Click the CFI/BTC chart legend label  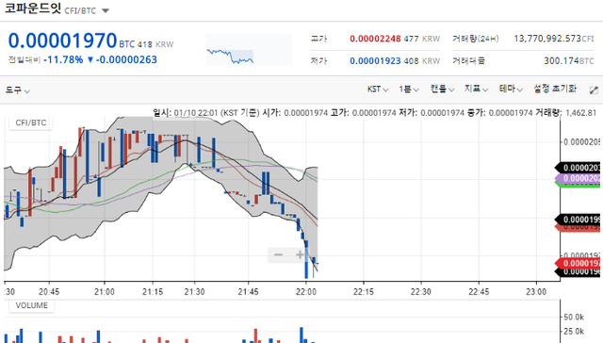coord(31,122)
